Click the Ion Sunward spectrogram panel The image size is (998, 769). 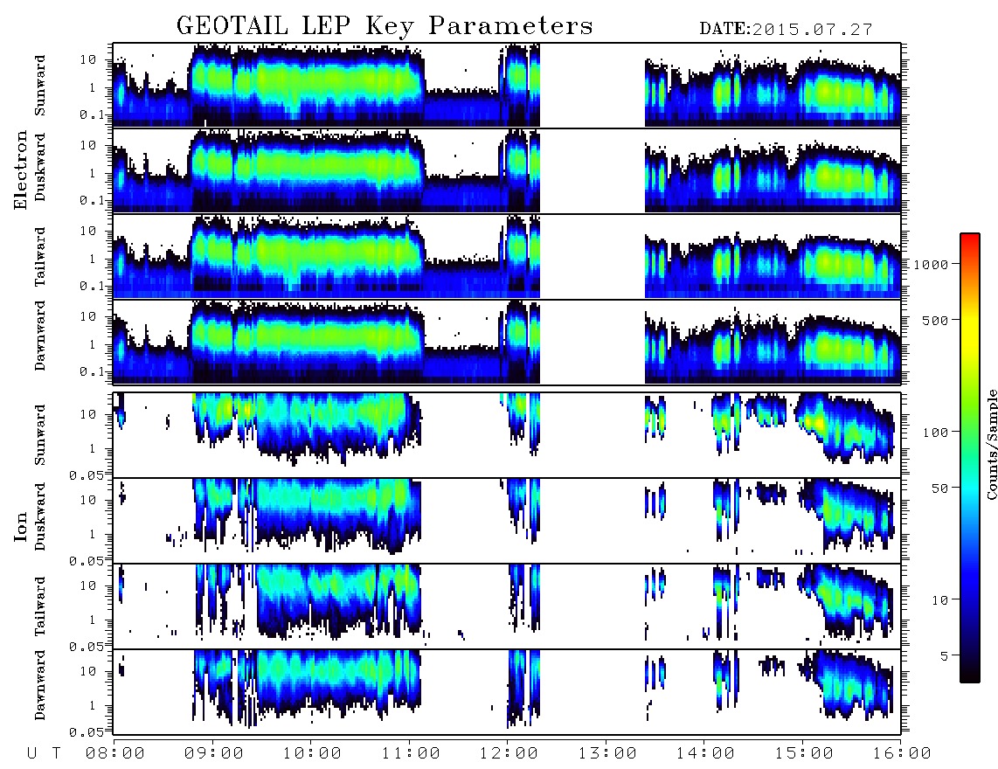[x=507, y=435]
